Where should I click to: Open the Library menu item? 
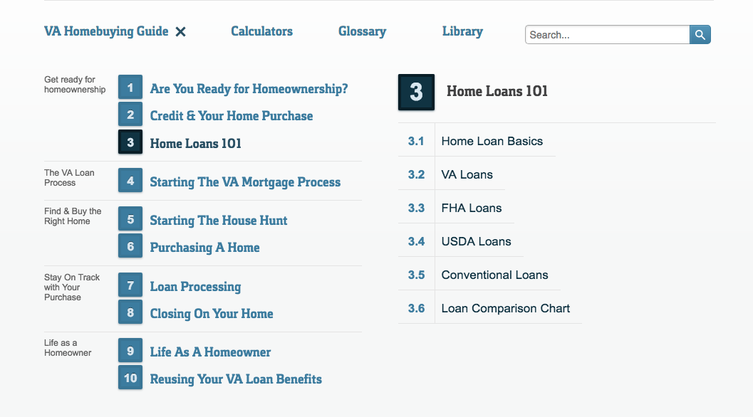tap(462, 31)
